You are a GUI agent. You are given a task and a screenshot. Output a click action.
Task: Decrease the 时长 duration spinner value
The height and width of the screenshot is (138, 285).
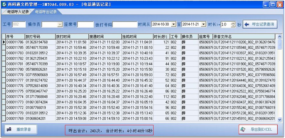(233, 26)
